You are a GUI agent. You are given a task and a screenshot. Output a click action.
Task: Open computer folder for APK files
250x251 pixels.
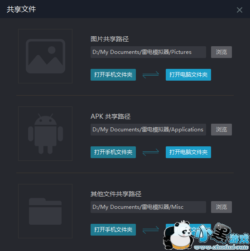(188, 152)
